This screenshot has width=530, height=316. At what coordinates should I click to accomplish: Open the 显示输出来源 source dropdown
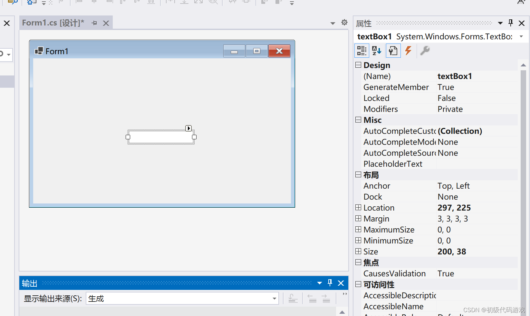274,299
